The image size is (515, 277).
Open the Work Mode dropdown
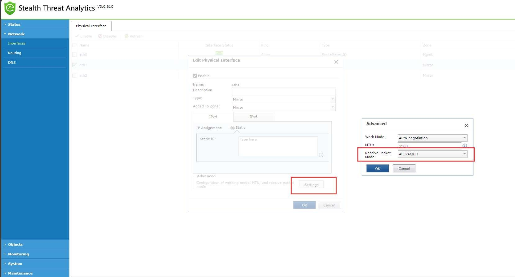point(432,138)
